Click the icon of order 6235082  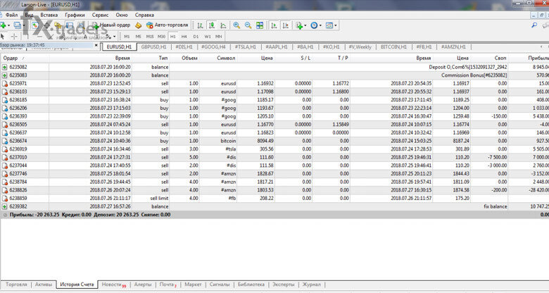tap(4, 67)
